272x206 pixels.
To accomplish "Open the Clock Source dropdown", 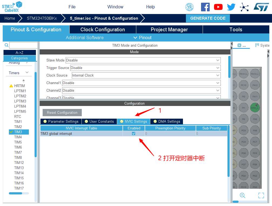I will pyautogui.click(x=146, y=75).
